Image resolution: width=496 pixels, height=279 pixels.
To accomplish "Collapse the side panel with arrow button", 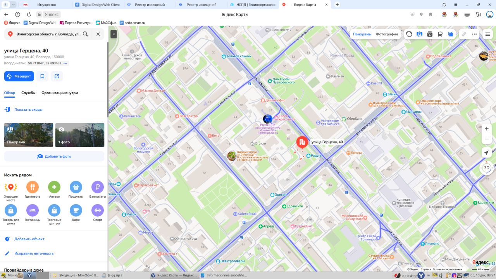I will coord(114,34).
